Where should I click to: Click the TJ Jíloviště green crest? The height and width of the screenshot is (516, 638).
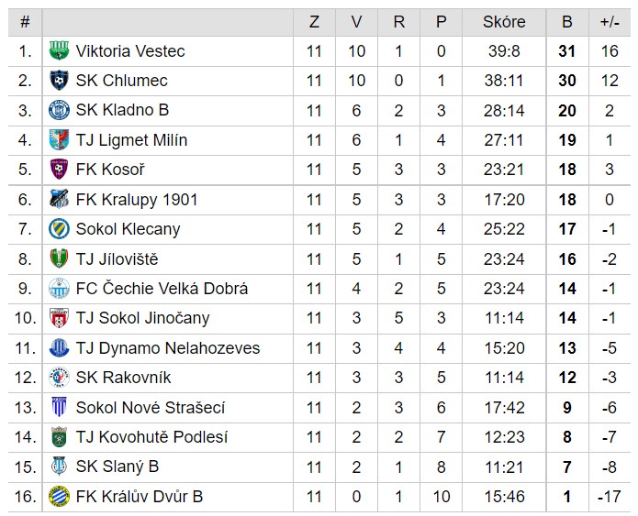pyautogui.click(x=59, y=258)
